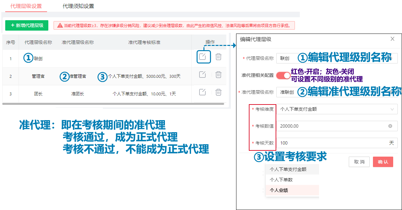This screenshot has width=402, height=210.
Task: Toggle the 准代理相关配置 switch
Action: 283,75
